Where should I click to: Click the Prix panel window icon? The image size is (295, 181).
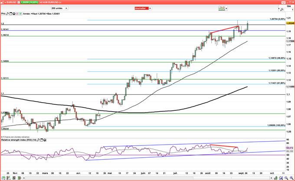[10, 14]
